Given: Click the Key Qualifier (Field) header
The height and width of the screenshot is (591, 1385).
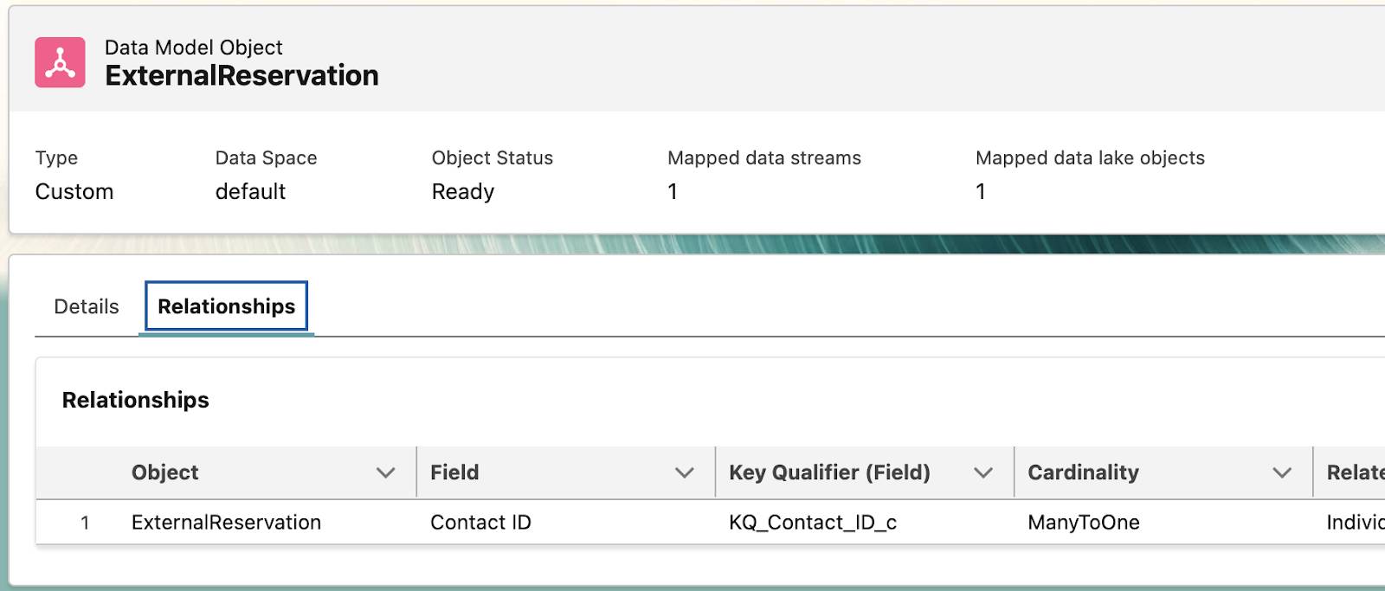Looking at the screenshot, I should coord(829,472).
